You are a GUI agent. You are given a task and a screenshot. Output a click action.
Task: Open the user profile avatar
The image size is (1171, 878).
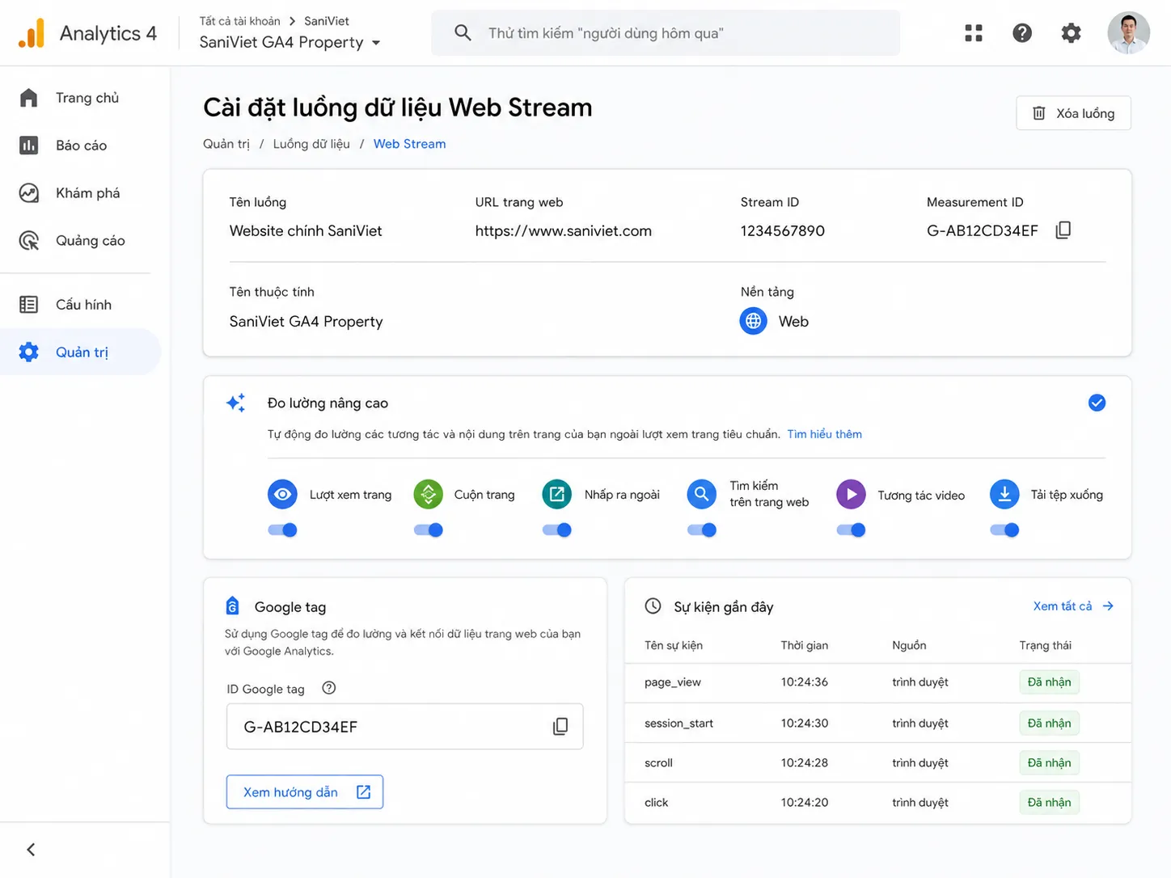(1128, 33)
